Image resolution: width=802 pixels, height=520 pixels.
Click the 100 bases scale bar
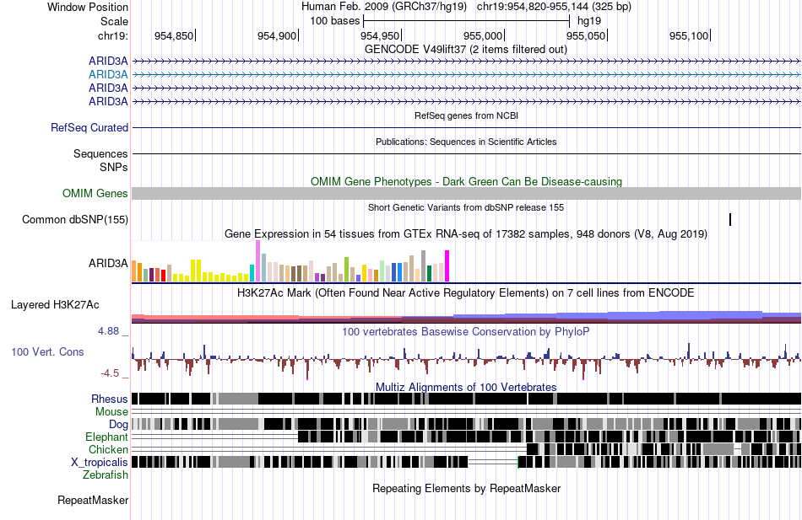(466, 21)
